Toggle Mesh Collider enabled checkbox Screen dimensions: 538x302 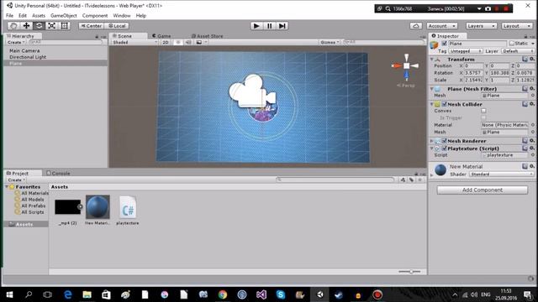[x=445, y=104]
